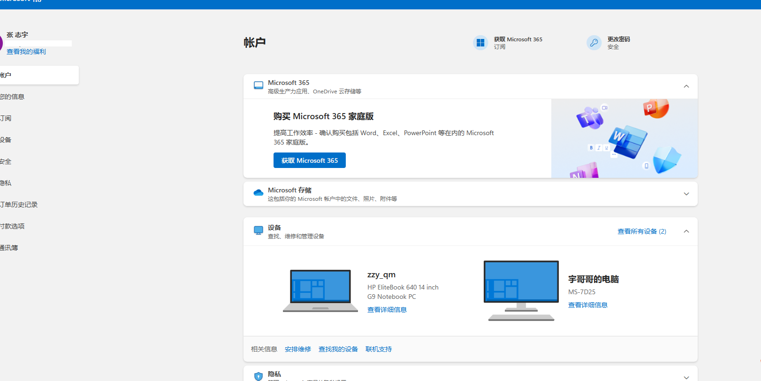Click the HP EliteBook 640 14 inch text
761x381 pixels.
tap(403, 287)
